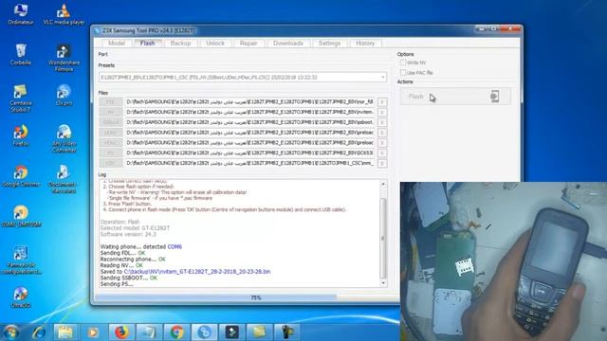Viewport: 607px width, 341px height.
Task: Click the SSBoot file path field
Action: (x=249, y=122)
